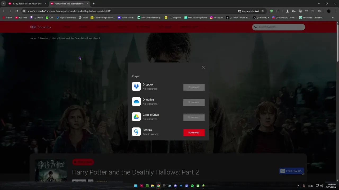
Task: Click the Harry Potter poster thumbnail
Action: tap(51, 170)
